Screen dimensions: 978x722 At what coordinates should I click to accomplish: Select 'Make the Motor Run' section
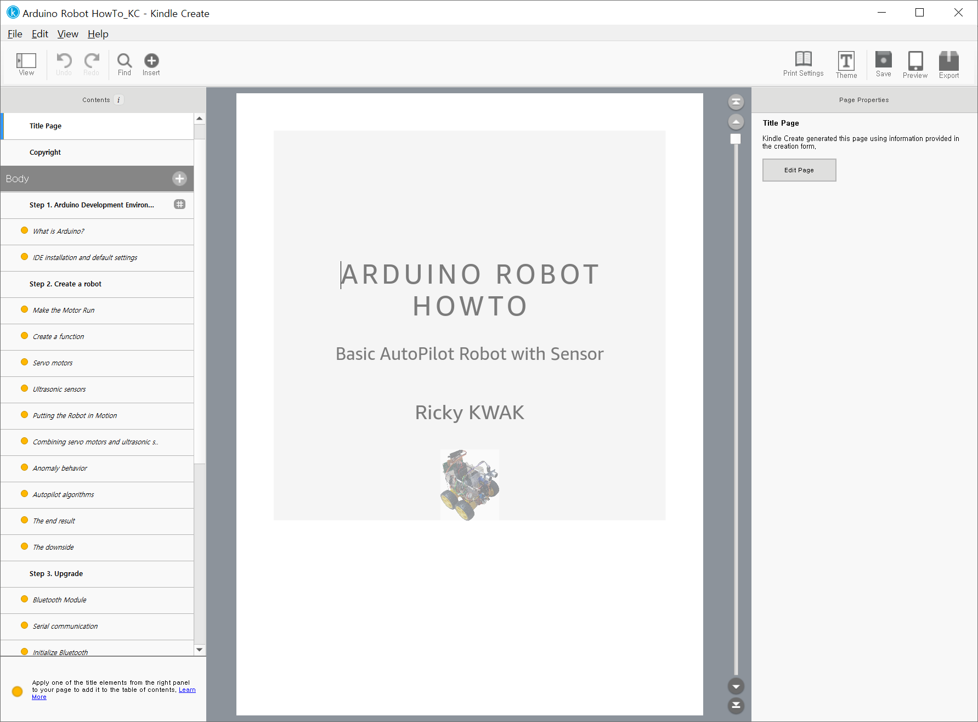click(x=98, y=311)
